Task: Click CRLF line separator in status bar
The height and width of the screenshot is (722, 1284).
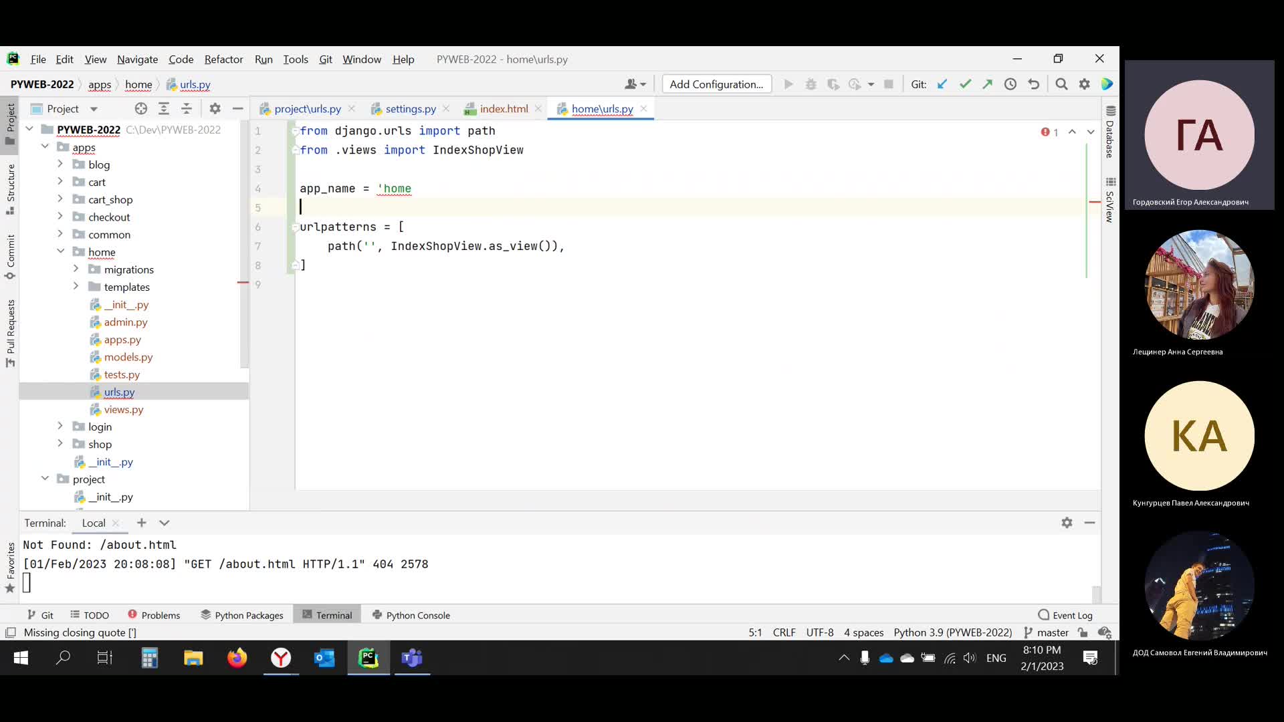Action: point(784,632)
